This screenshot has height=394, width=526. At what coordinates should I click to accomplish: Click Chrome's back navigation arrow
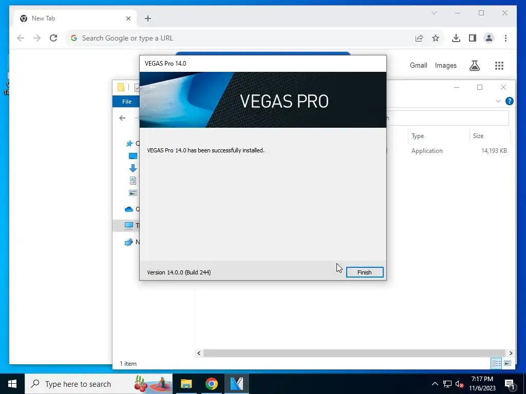21,38
